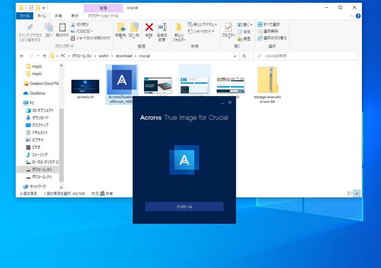381x268 pixels.
Task: Select PC in the navigation pane
Action: 29,103
